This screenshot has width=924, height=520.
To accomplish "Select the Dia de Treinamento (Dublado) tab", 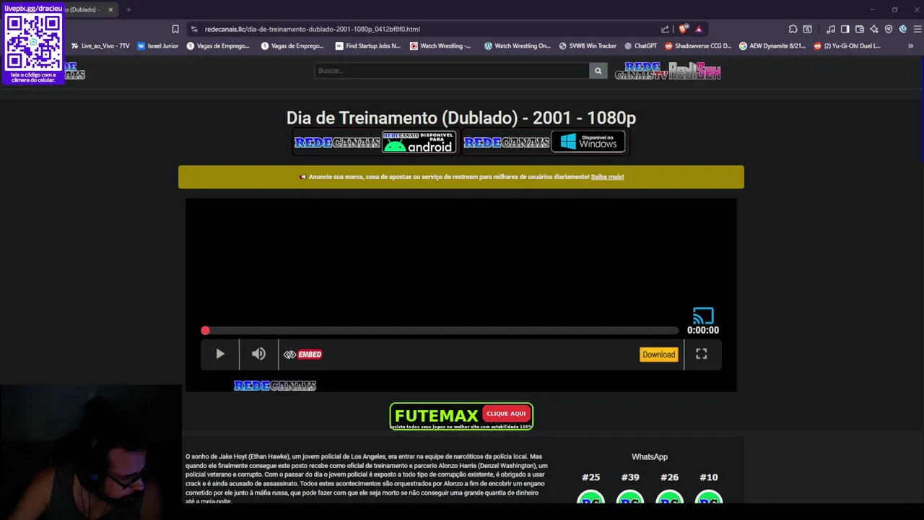I will pyautogui.click(x=83, y=9).
